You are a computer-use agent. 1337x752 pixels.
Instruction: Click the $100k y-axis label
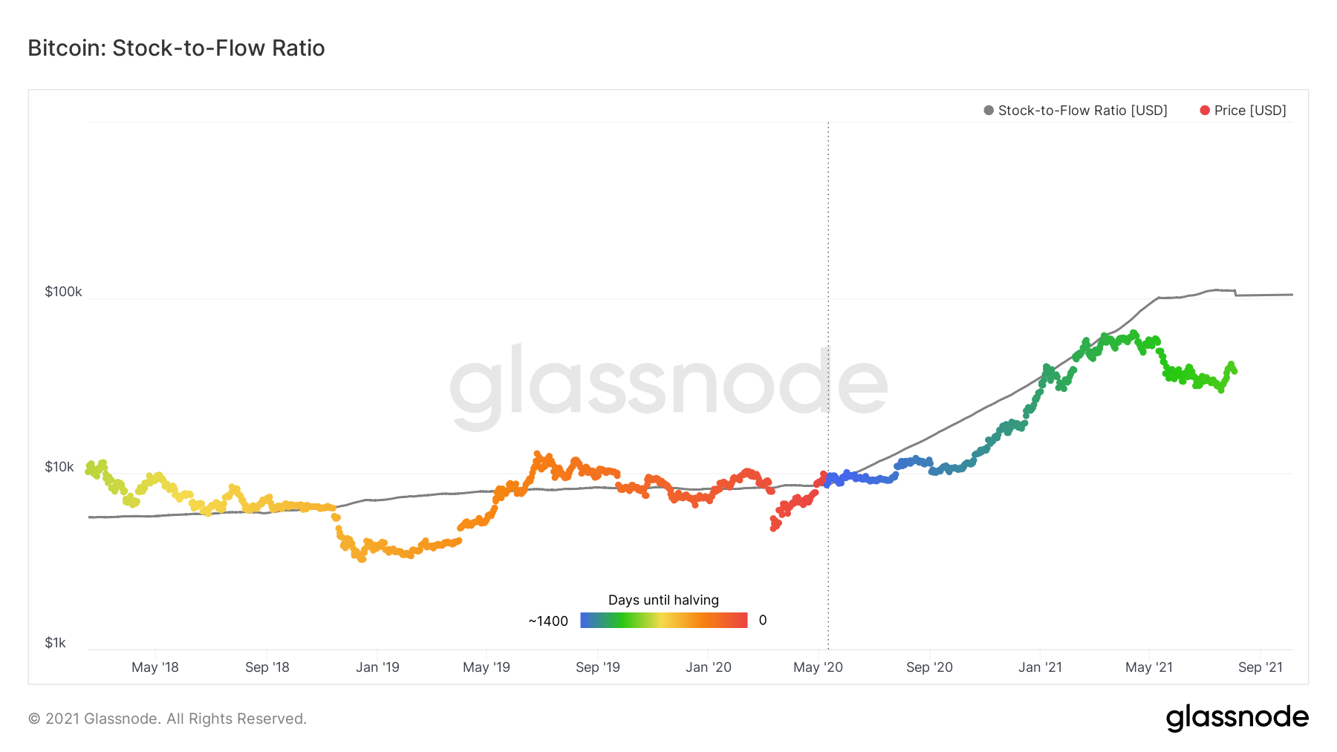pyautogui.click(x=63, y=292)
